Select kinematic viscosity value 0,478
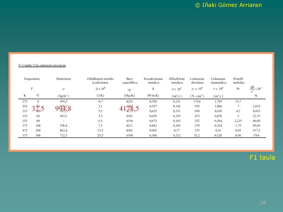The image size is (283, 212). pyautogui.click(x=218, y=116)
